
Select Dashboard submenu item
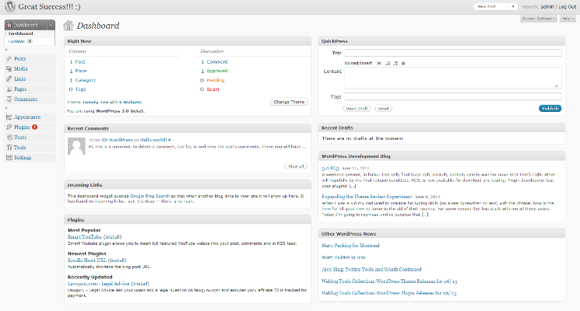[x=21, y=33]
